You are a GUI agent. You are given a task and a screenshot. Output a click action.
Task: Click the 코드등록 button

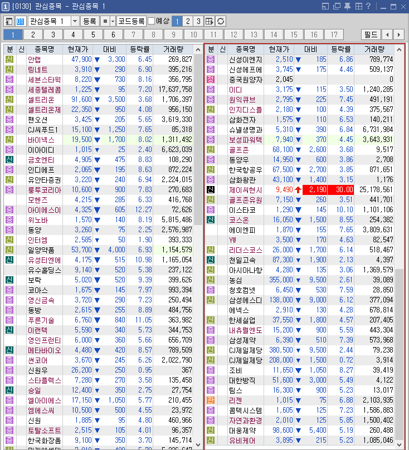[132, 21]
